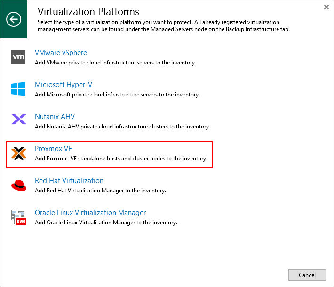Viewport: 334px width, 287px height.
Task: Click the Oracle Linux KVM icon
Action: (19, 217)
